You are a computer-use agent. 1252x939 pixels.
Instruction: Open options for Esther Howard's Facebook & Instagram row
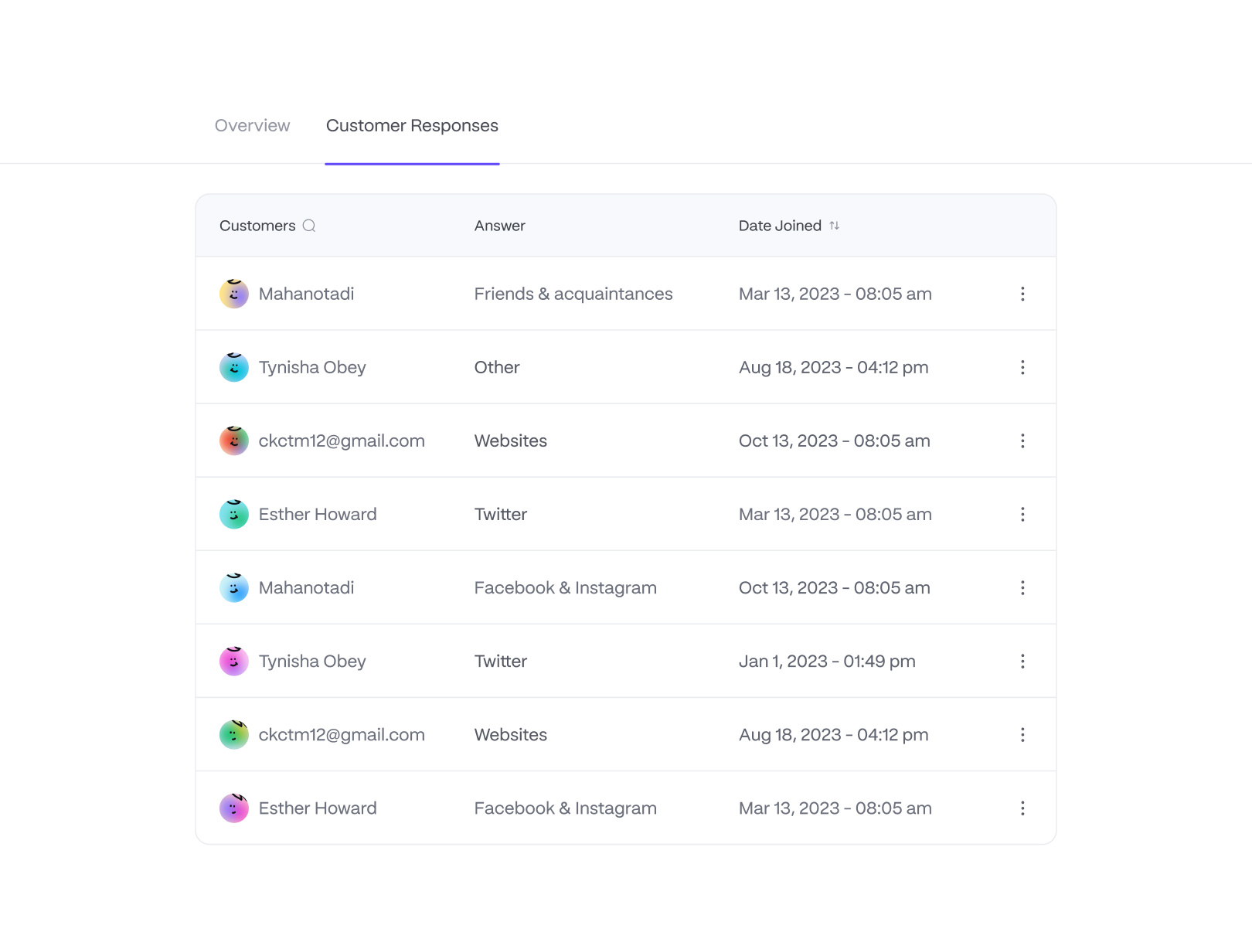tap(1022, 808)
